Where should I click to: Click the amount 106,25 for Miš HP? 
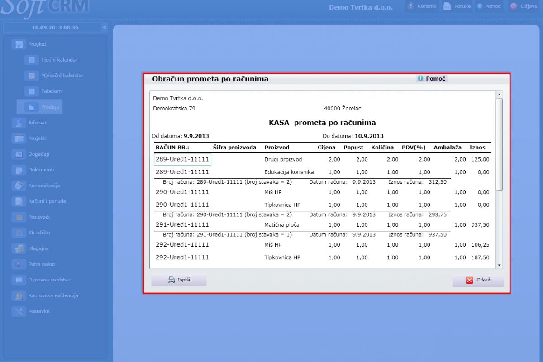click(480, 245)
